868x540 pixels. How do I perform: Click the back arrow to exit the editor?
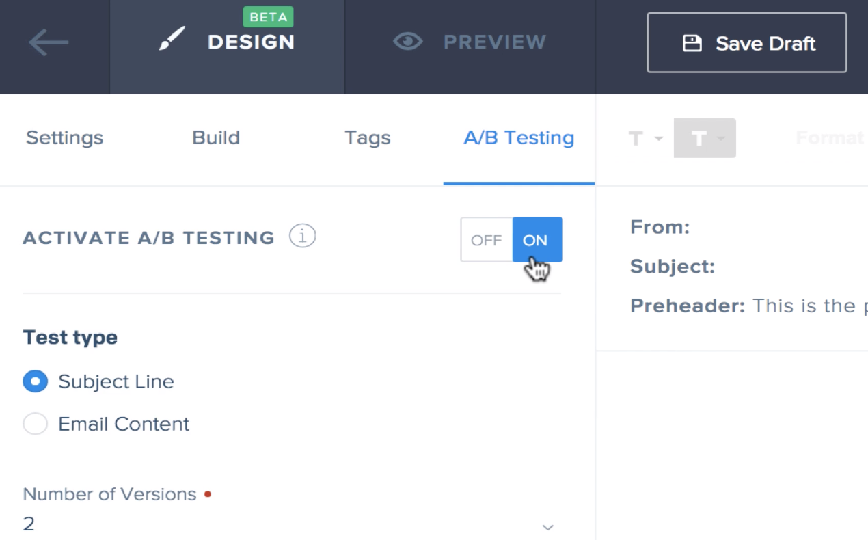[48, 42]
